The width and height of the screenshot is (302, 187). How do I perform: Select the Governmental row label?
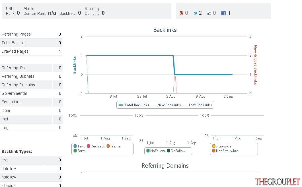tap(14, 93)
